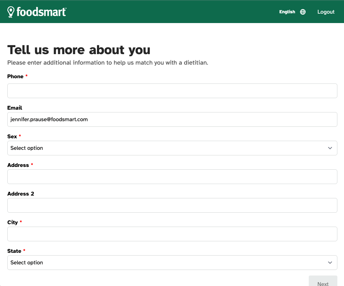
Task: Click the chevron arrow in State dropdown
Action: [330, 263]
